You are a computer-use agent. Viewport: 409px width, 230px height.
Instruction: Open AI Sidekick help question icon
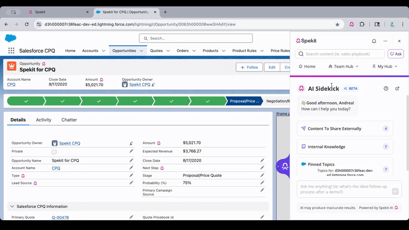pyautogui.click(x=386, y=88)
